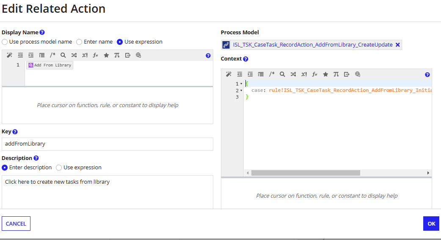Toggle comment icon in Context editor toolbar
The width and height of the screenshot is (441, 240).
pyautogui.click(x=271, y=74)
